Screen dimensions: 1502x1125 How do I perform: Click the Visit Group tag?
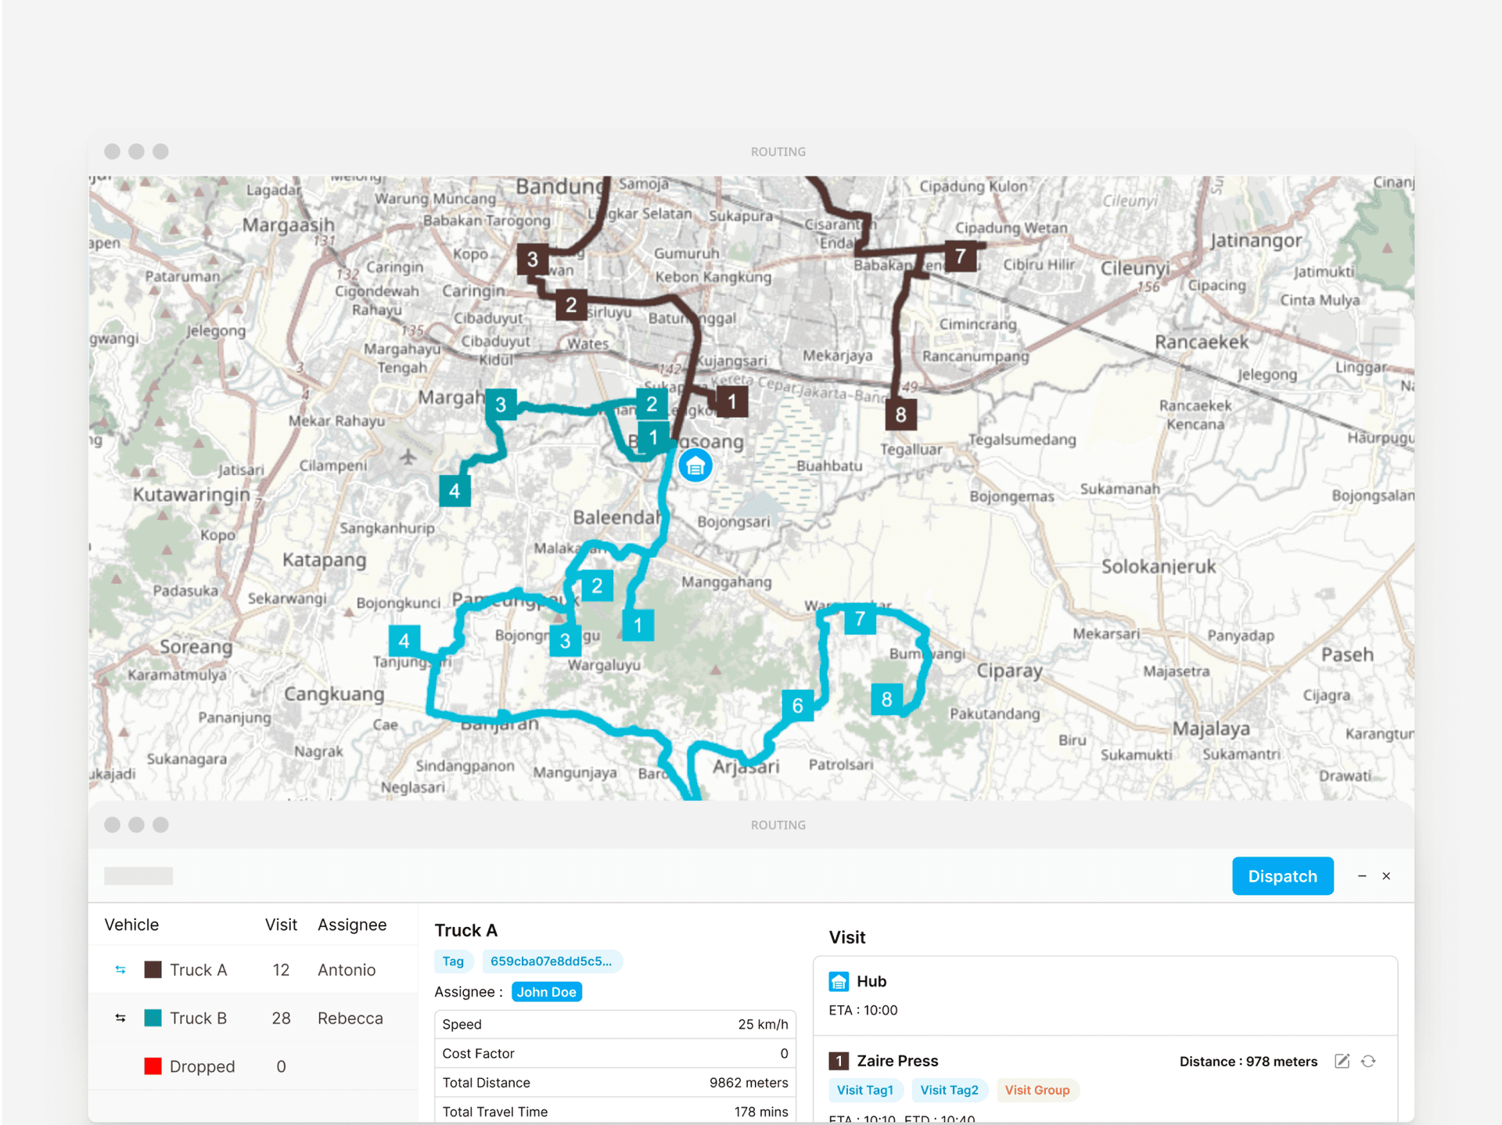tap(1037, 1090)
